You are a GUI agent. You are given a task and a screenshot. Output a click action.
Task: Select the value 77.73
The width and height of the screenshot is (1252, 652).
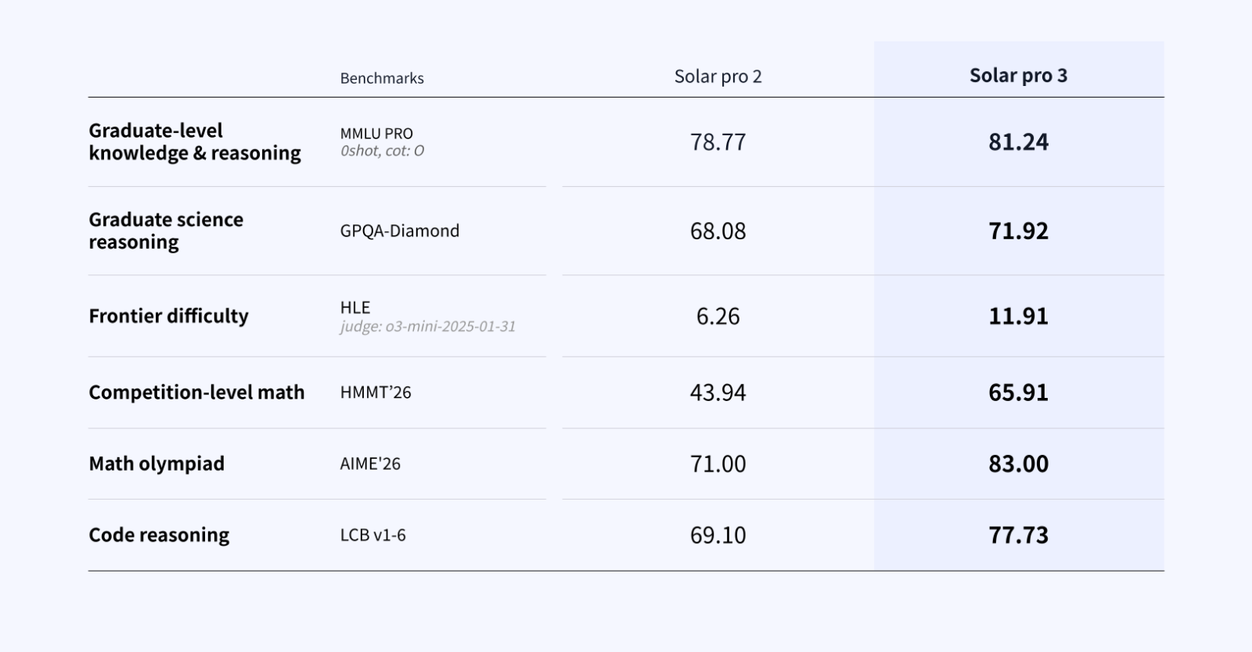(x=1018, y=536)
